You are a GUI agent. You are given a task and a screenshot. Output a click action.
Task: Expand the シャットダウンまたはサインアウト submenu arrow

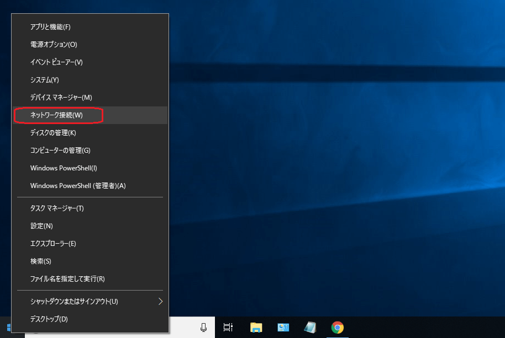point(160,301)
